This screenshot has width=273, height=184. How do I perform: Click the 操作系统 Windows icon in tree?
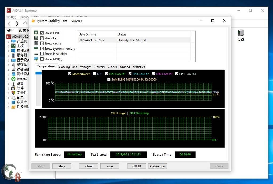(x=13, y=51)
